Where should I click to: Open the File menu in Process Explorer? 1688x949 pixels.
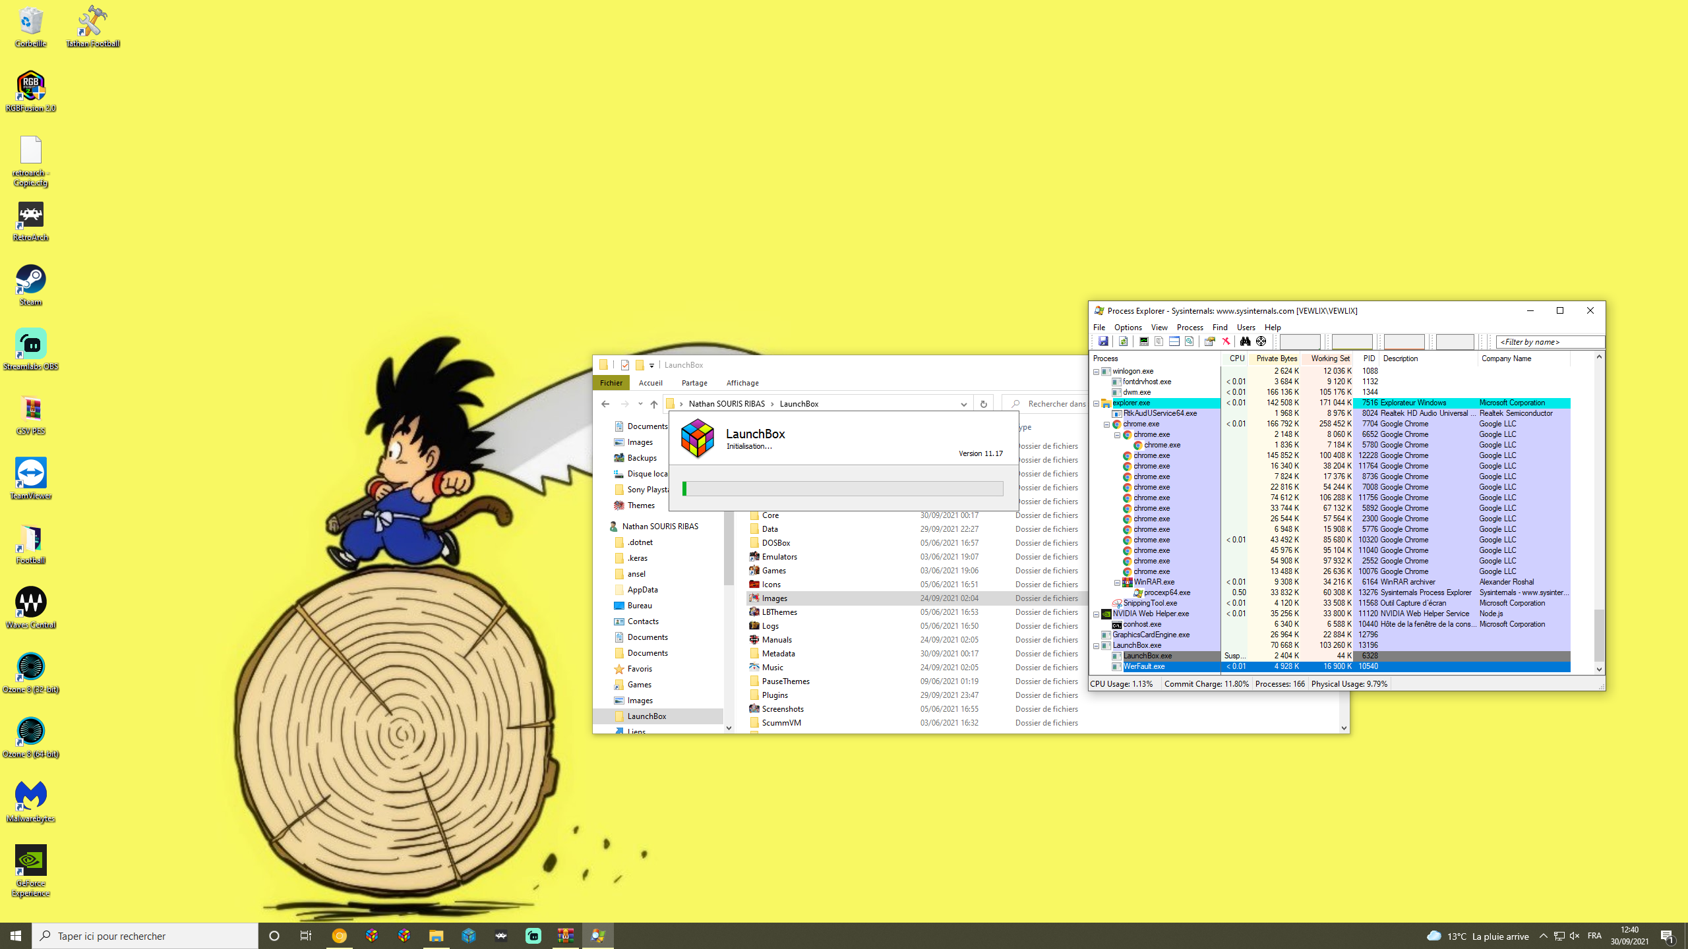1099,328
